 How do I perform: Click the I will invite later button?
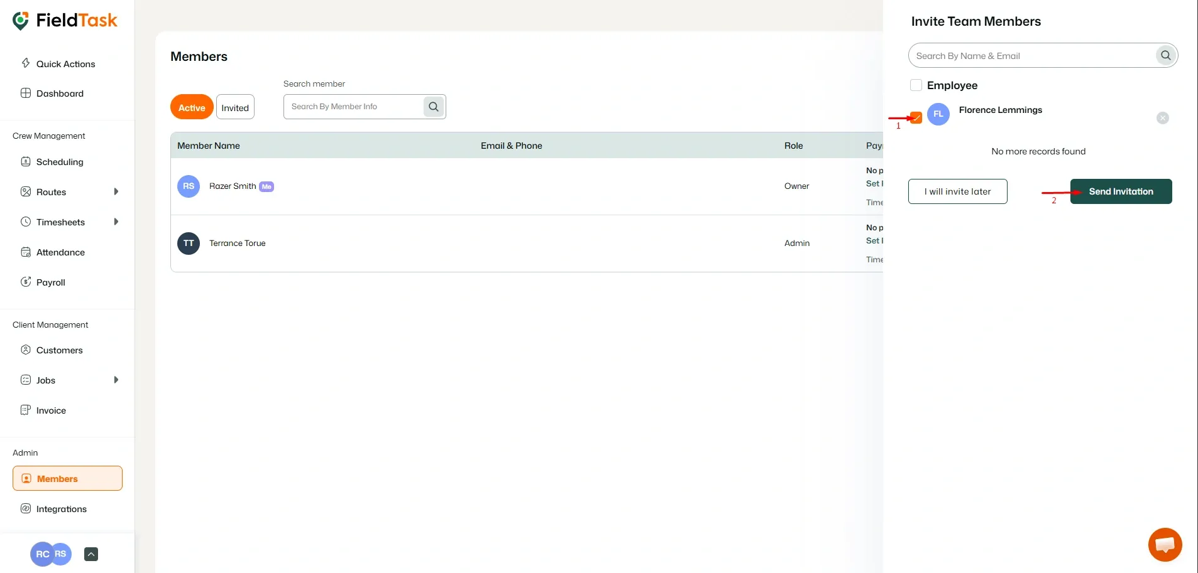coord(957,191)
